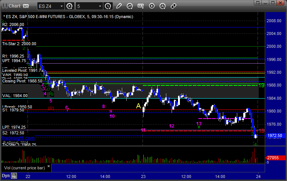287x181 pixels.
Task: Click the window grip handle beside Chart
Action: [x=5, y=6]
